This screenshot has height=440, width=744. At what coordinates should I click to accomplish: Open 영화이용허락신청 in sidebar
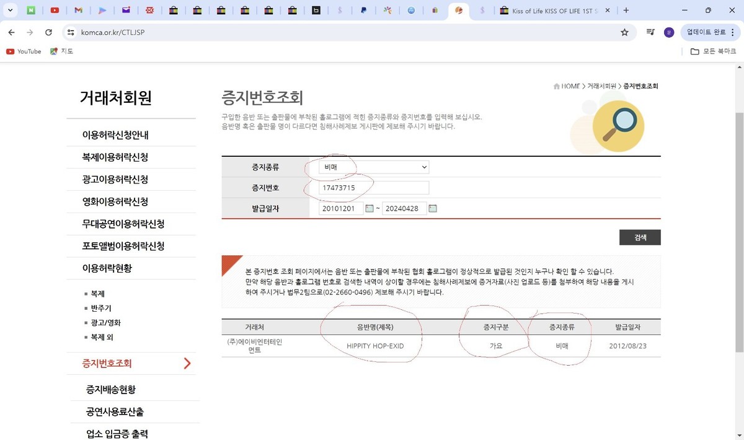115,202
